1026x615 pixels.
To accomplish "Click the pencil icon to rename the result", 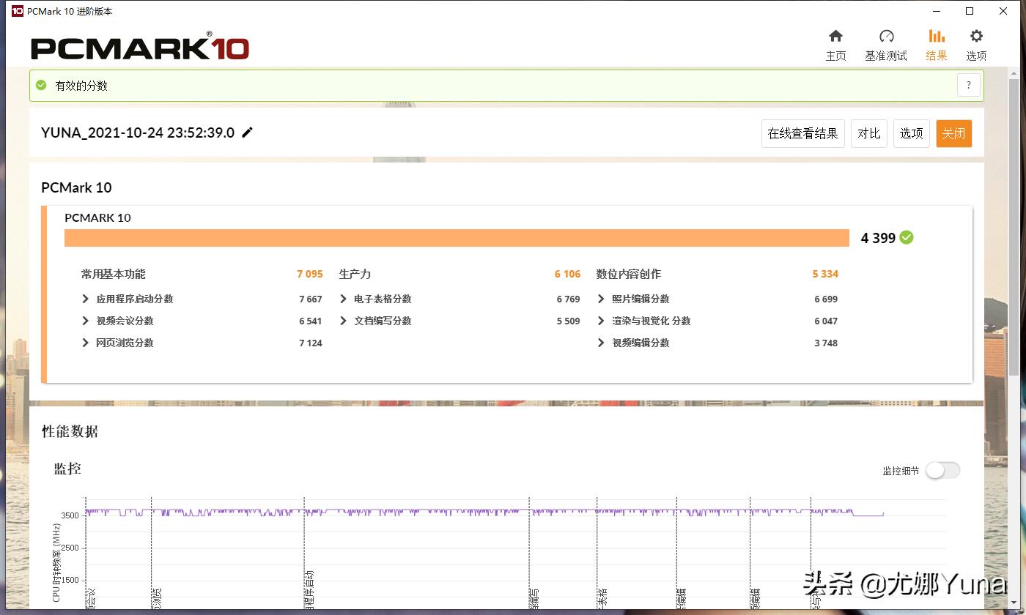I will click(x=247, y=133).
